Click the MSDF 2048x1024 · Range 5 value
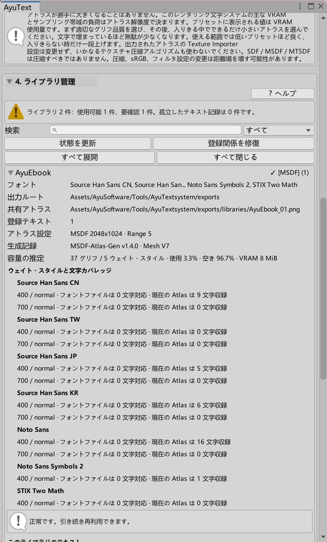Image resolution: width=327 pixels, height=542 pixels. pos(111,234)
